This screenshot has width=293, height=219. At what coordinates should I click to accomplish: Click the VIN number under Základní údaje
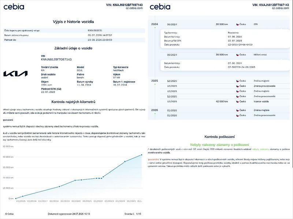[x=56, y=59]
